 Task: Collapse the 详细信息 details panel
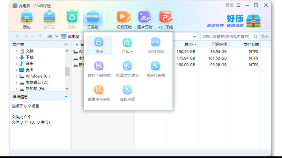coord(66,97)
